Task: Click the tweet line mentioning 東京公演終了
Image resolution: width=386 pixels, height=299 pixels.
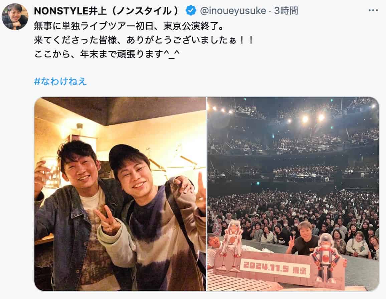Action: coord(129,26)
